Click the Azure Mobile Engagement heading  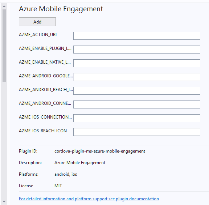(x=61, y=9)
